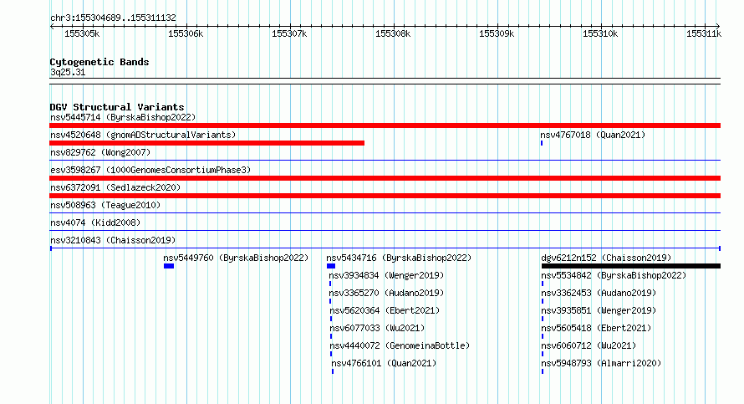
Task: Open nsv5620364 (Ebert2021) variant
Action: tap(385, 310)
